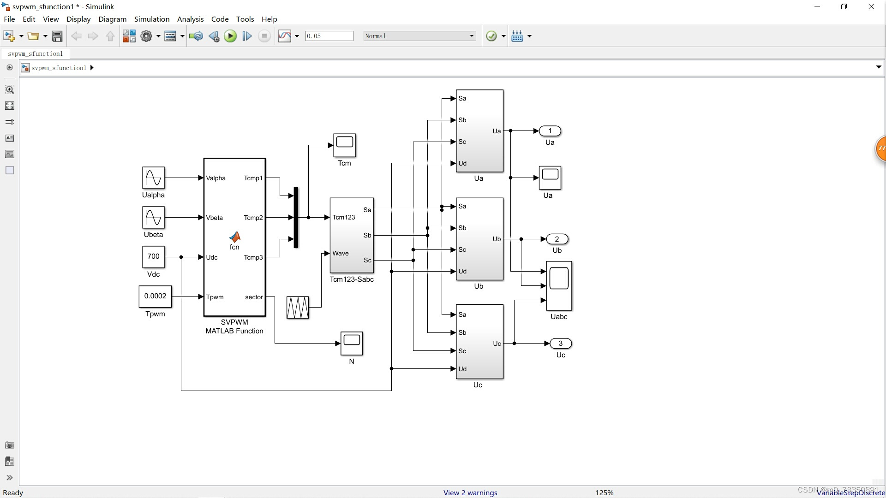
Task: Open Model Configuration Parameters
Action: tap(147, 36)
